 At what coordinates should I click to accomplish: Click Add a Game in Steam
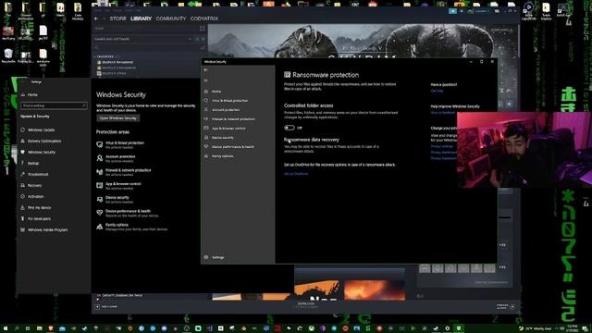click(105, 307)
